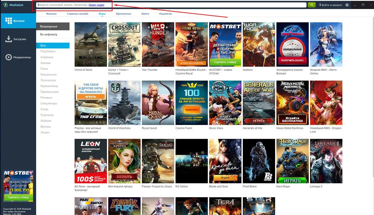Open the Каталог sidebar section
The image size is (374, 215).
tap(18, 21)
